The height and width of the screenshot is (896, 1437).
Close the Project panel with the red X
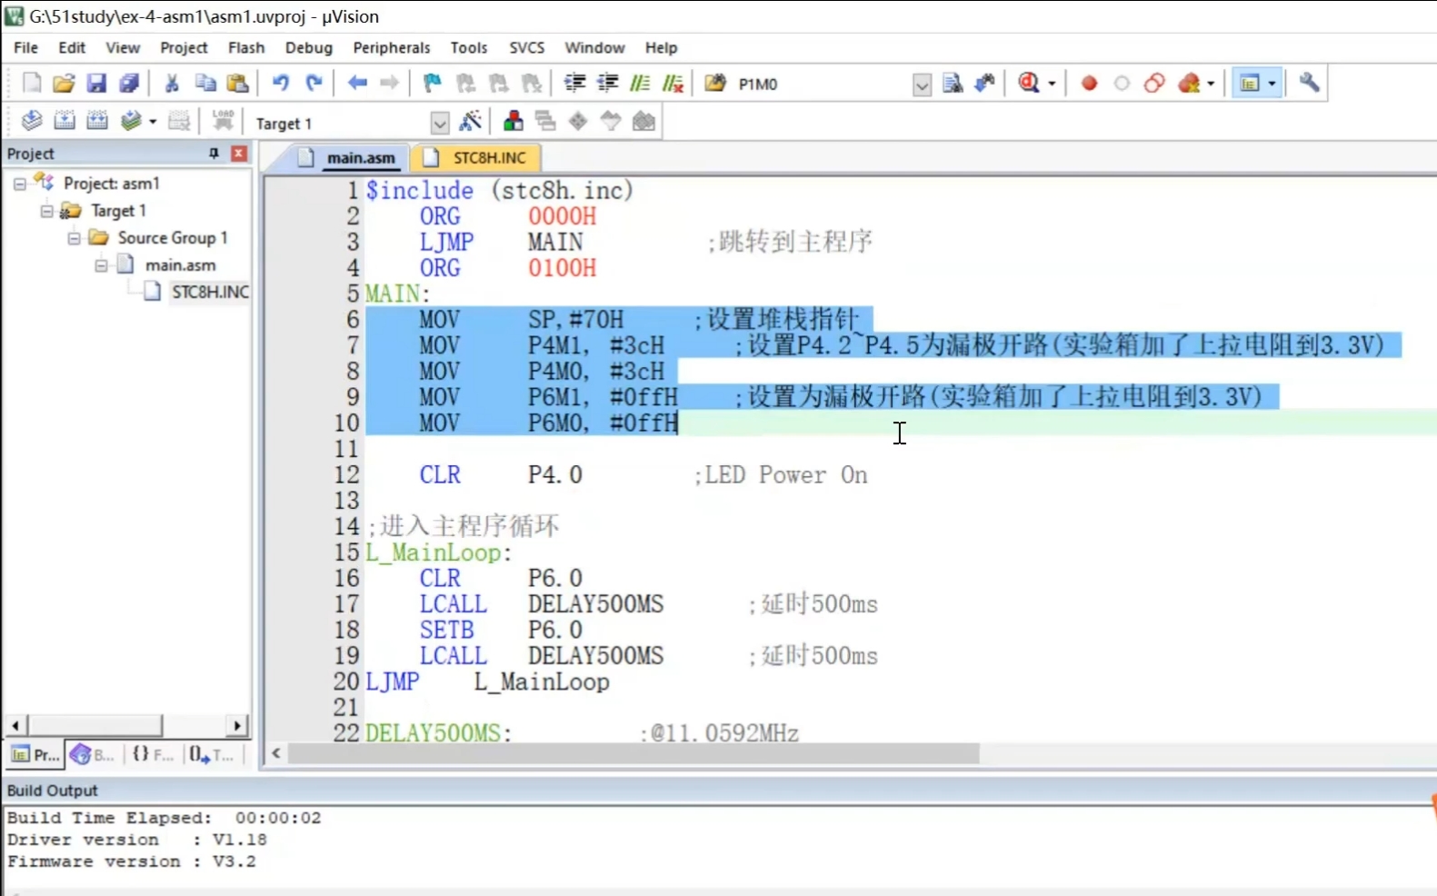point(239,154)
